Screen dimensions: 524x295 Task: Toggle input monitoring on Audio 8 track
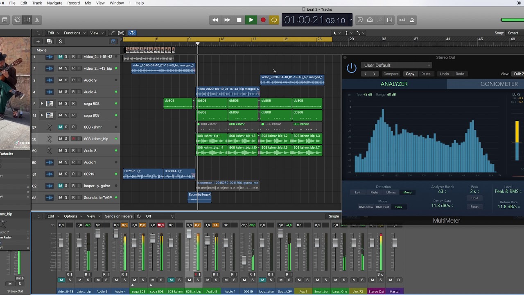(79, 151)
